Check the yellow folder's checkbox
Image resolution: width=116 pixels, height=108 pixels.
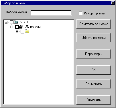point(23,32)
